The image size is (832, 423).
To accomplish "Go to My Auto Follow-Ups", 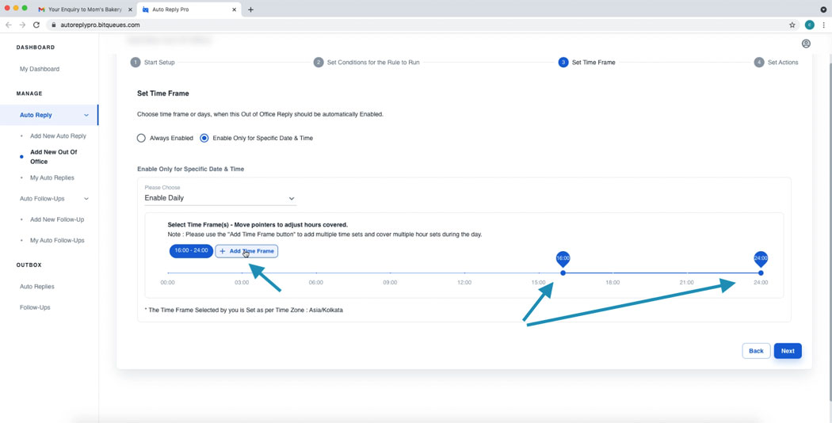I will tap(57, 241).
